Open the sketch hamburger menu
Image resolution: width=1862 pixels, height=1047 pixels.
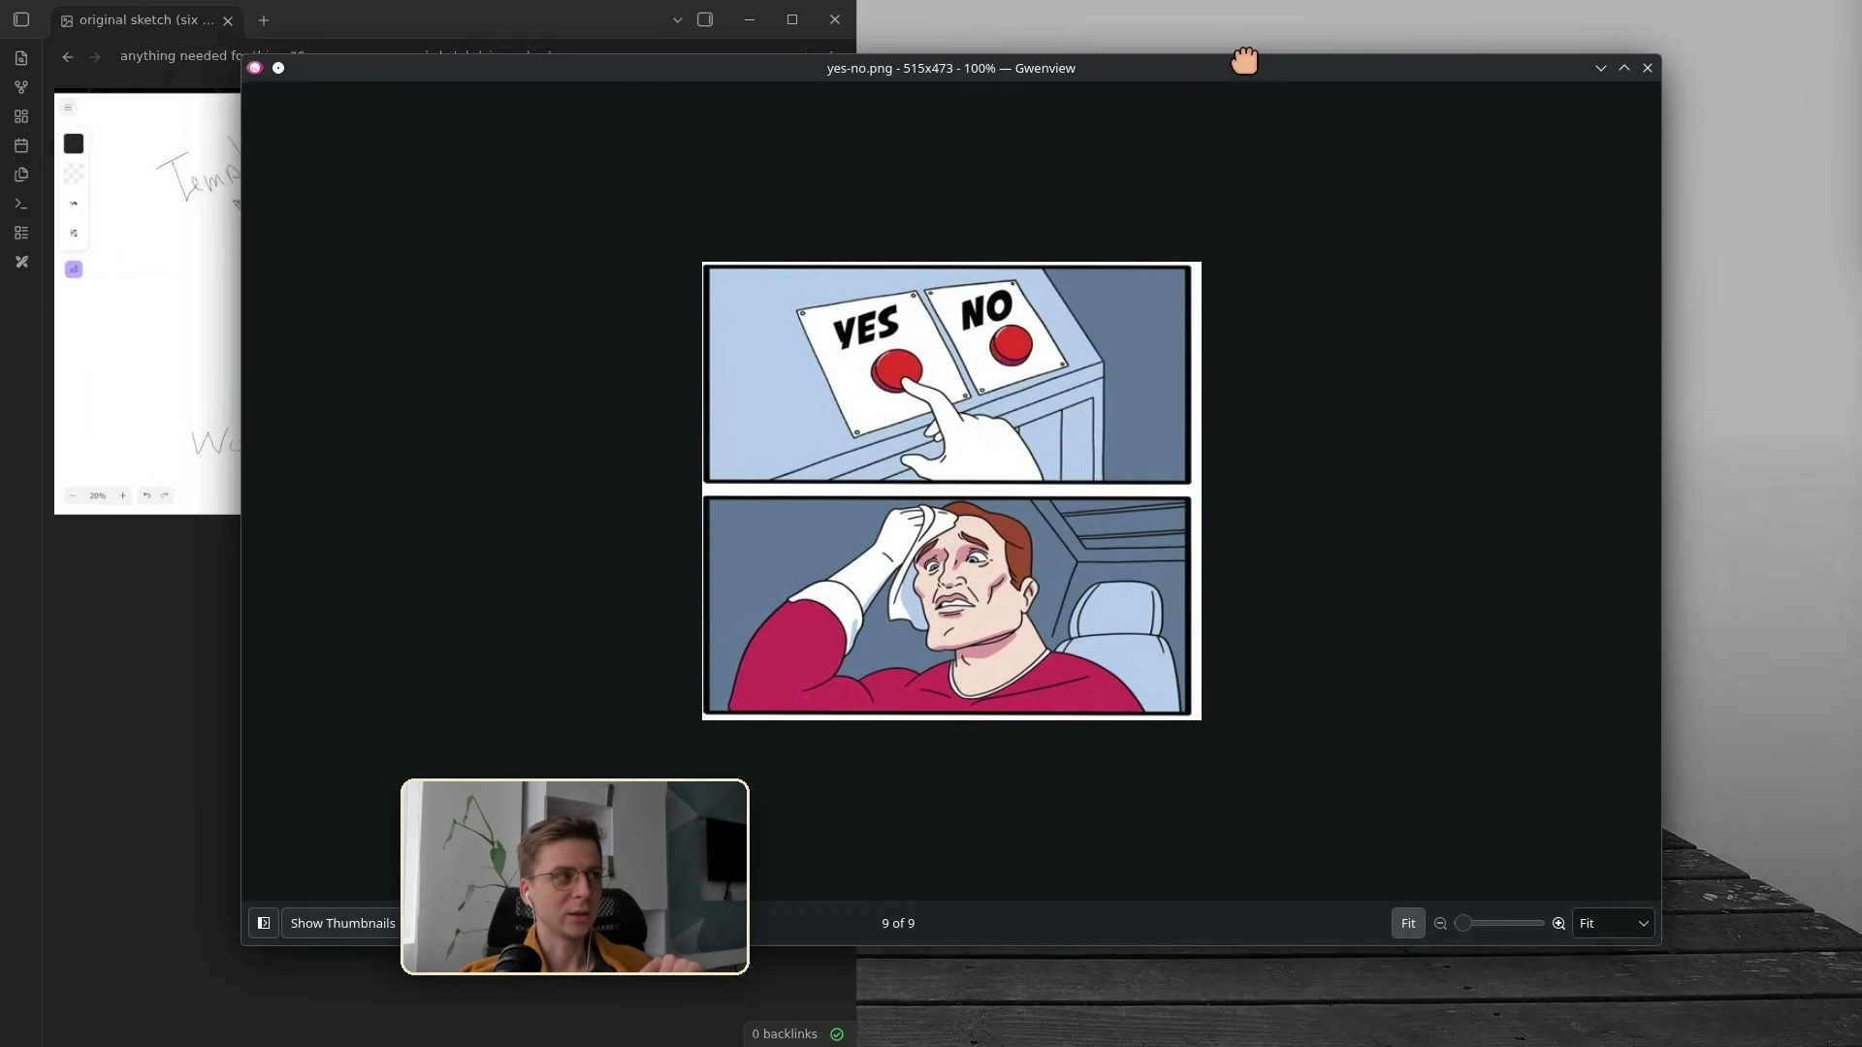68,108
